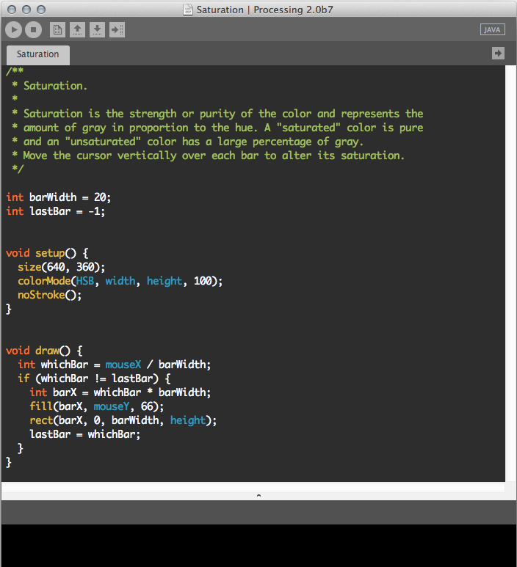Select the Saturation tab
This screenshot has height=567, width=517.
38,54
